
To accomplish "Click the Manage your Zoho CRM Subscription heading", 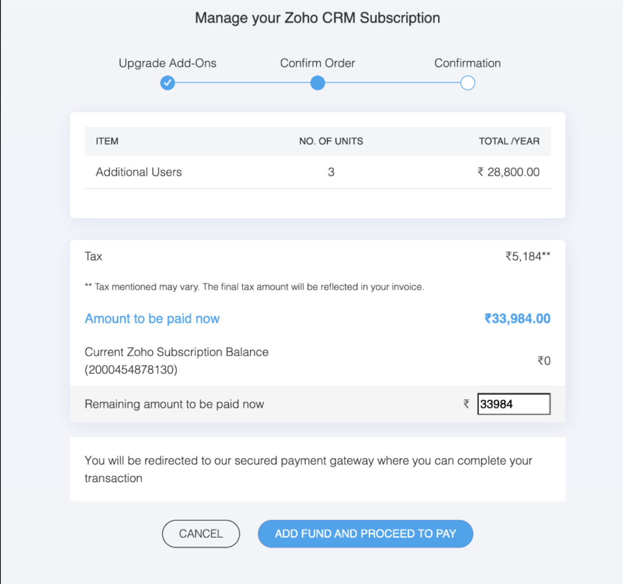I will pyautogui.click(x=317, y=18).
